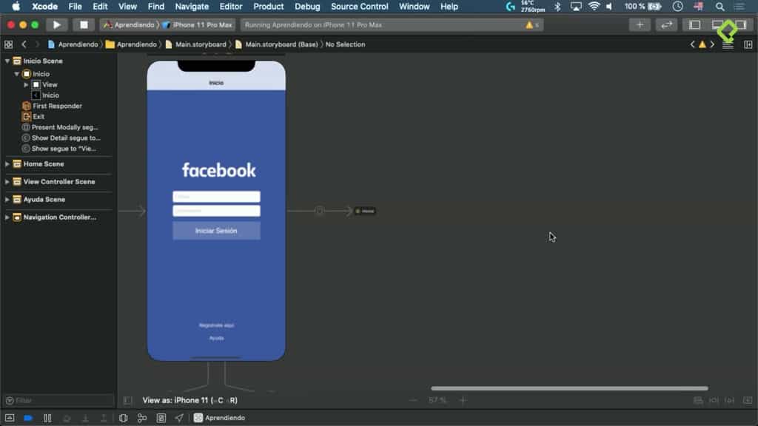Pause program execution
The width and height of the screenshot is (758, 426).
[x=47, y=418]
